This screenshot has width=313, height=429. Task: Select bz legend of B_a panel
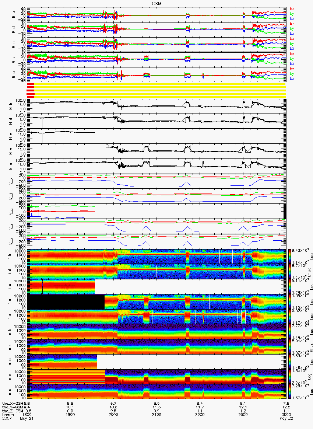[292, 69]
